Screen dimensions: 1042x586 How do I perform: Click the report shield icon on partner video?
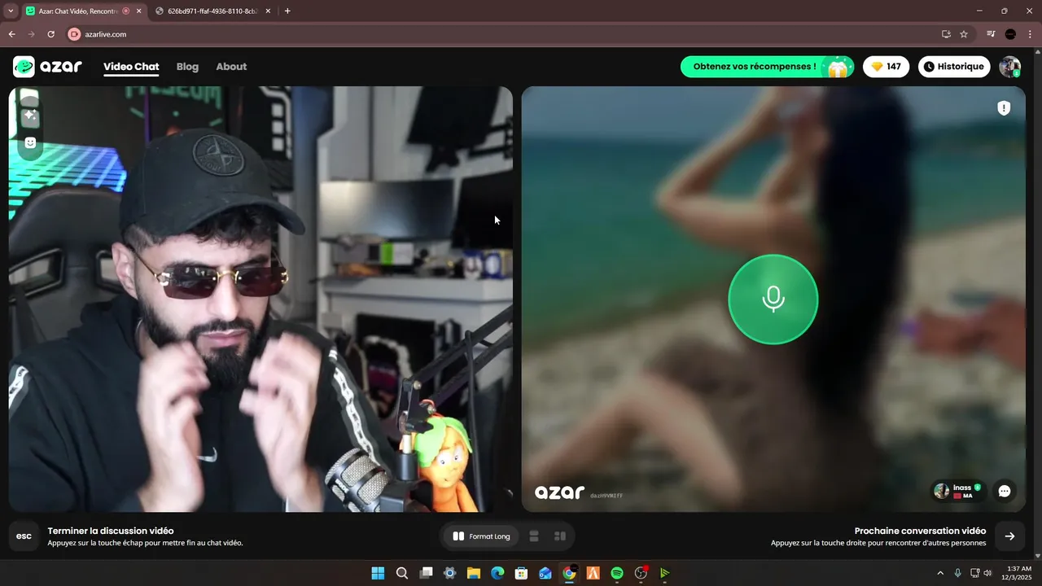(x=1004, y=108)
